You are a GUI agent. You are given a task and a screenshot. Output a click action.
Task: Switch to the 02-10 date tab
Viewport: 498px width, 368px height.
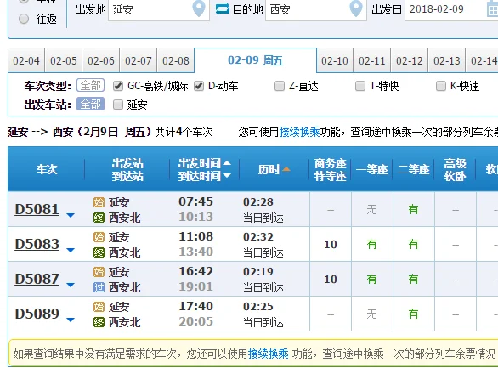pos(335,60)
